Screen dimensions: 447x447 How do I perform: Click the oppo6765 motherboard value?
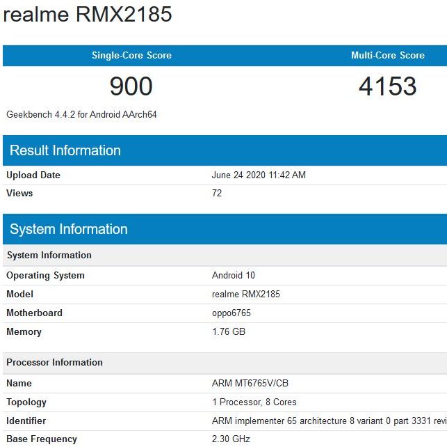(x=231, y=313)
